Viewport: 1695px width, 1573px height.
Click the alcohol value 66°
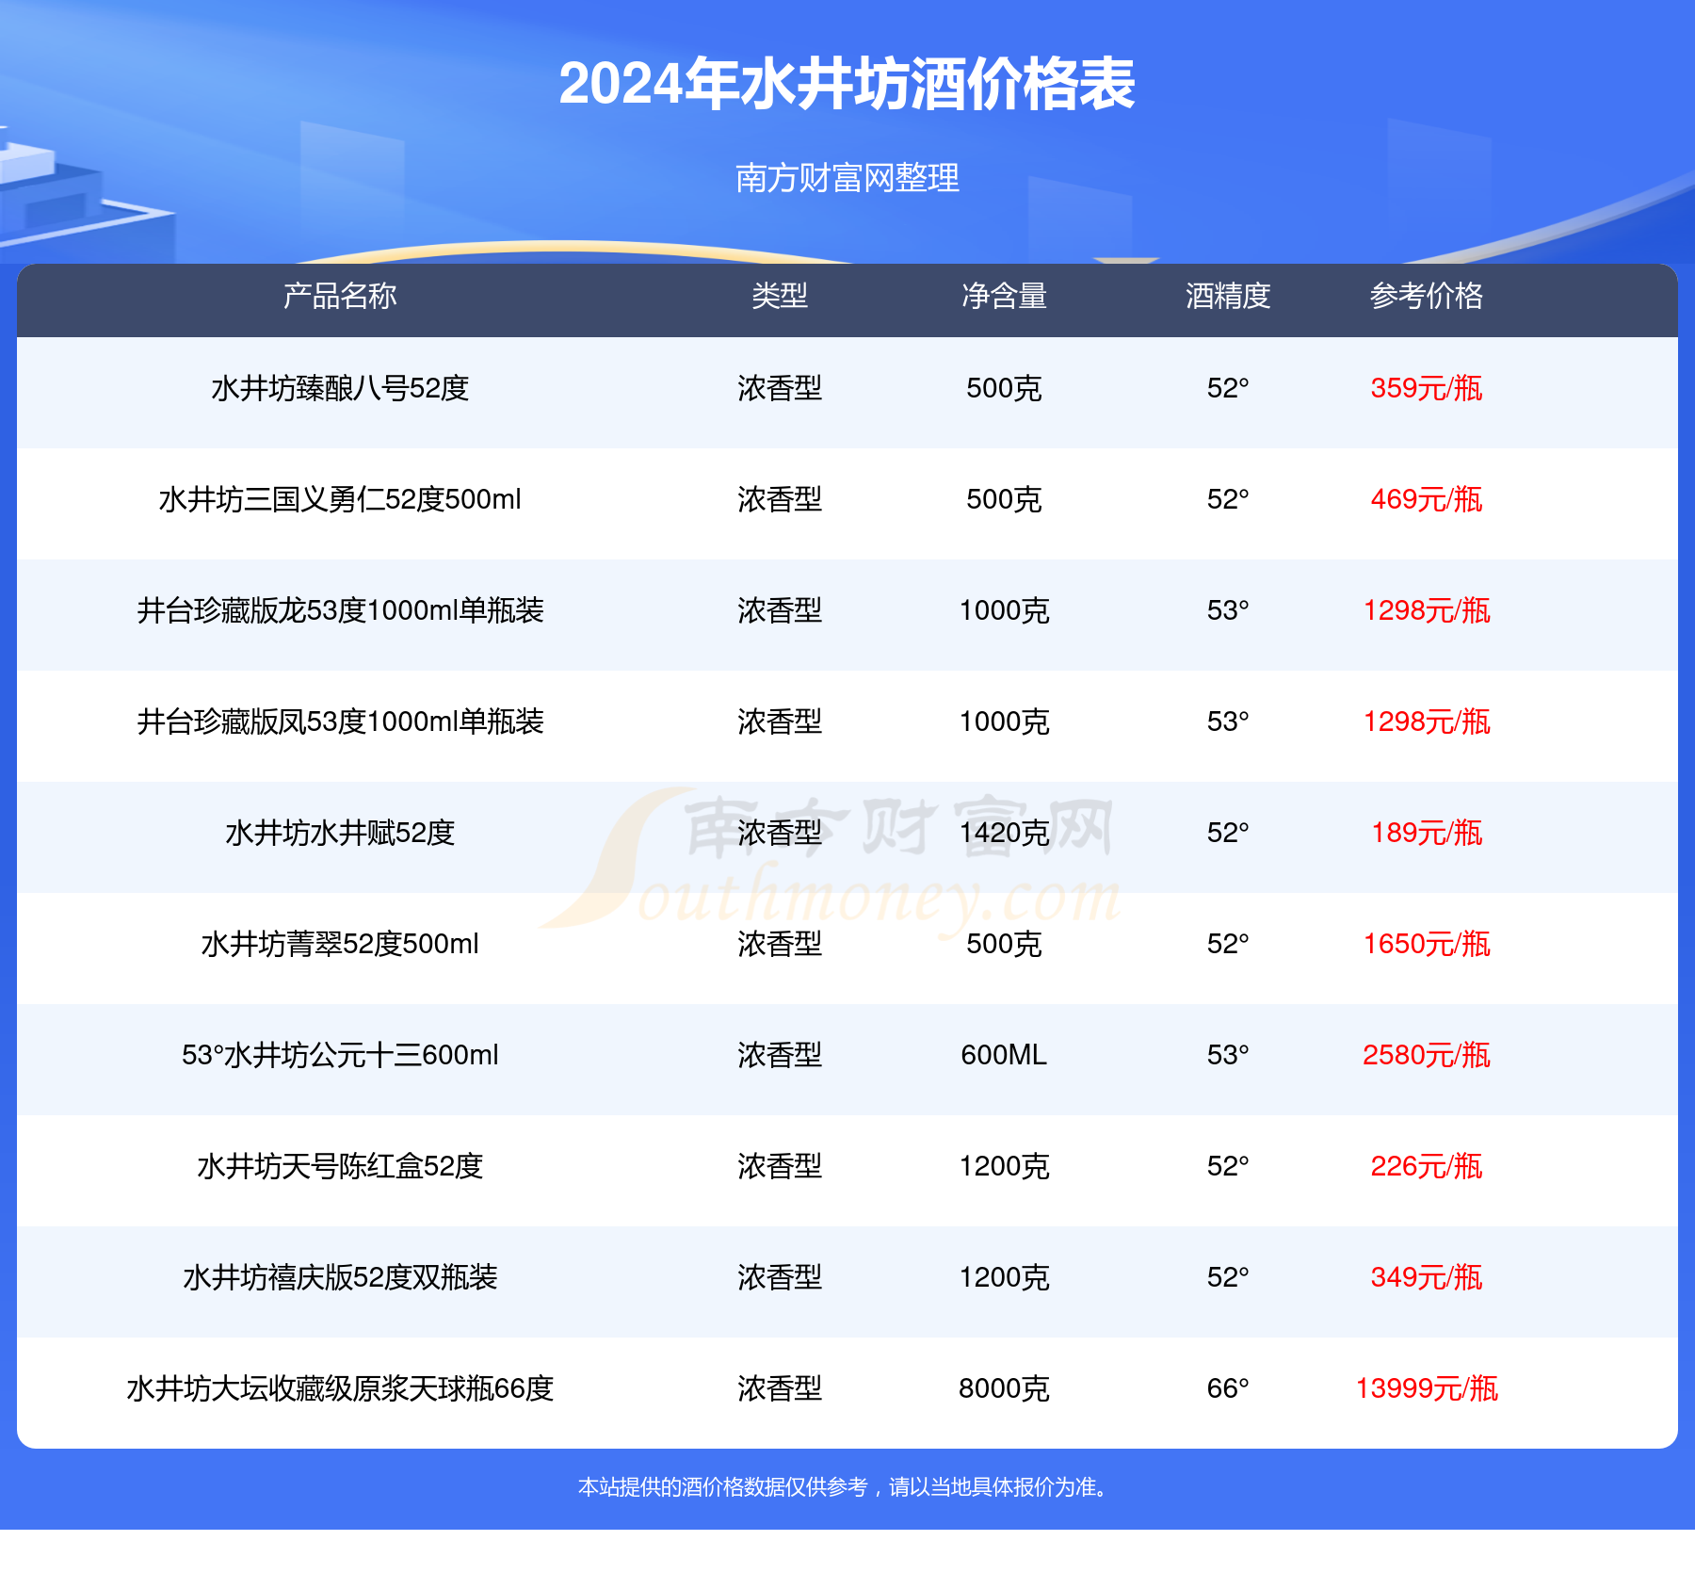pyautogui.click(x=1228, y=1388)
